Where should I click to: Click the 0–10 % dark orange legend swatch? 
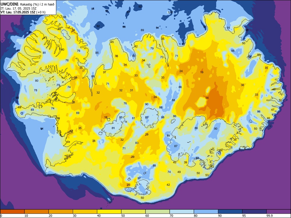click(x=12, y=212)
